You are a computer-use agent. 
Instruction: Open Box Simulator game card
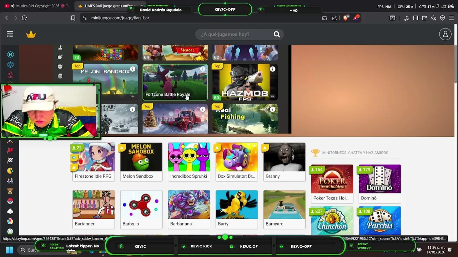pyautogui.click(x=237, y=162)
